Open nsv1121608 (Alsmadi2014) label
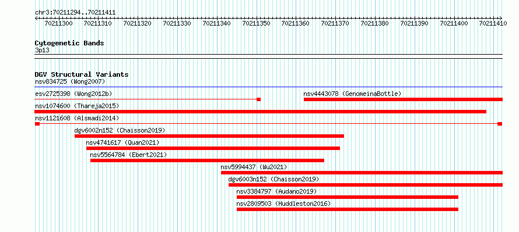 click(77, 118)
